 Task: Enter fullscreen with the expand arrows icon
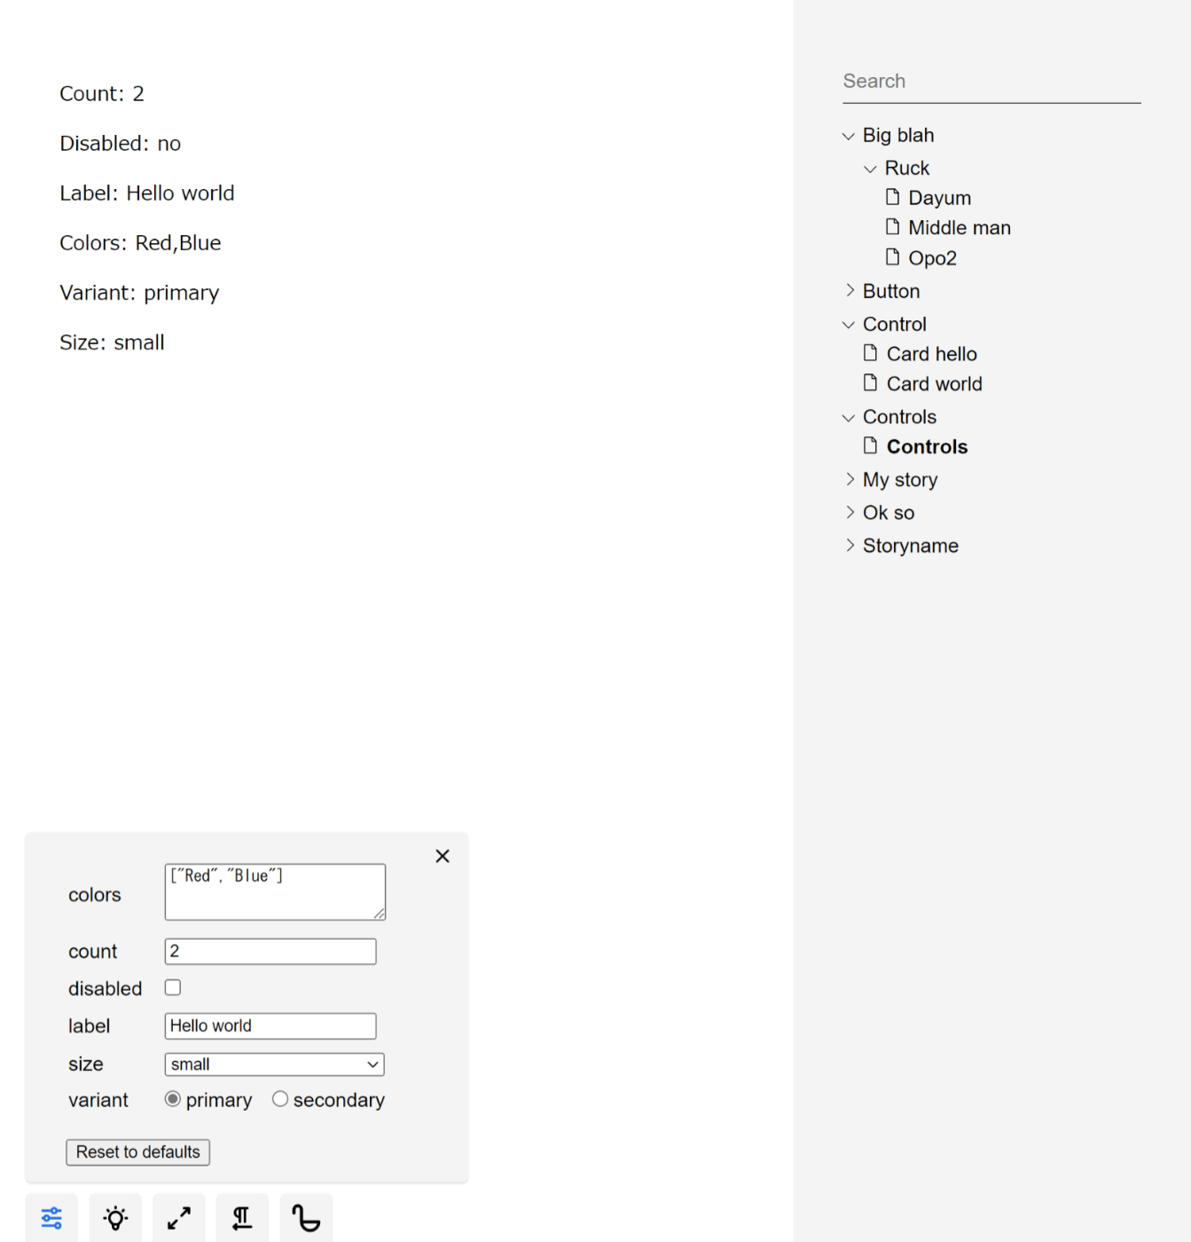coord(179,1218)
